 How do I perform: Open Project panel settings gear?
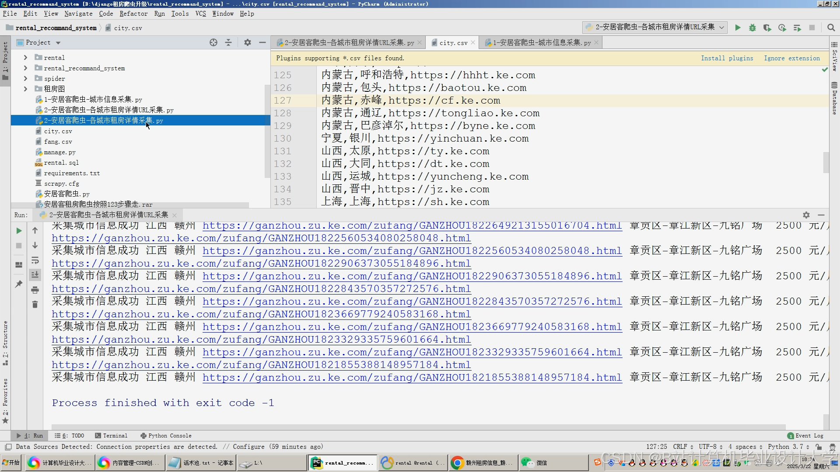pos(248,42)
